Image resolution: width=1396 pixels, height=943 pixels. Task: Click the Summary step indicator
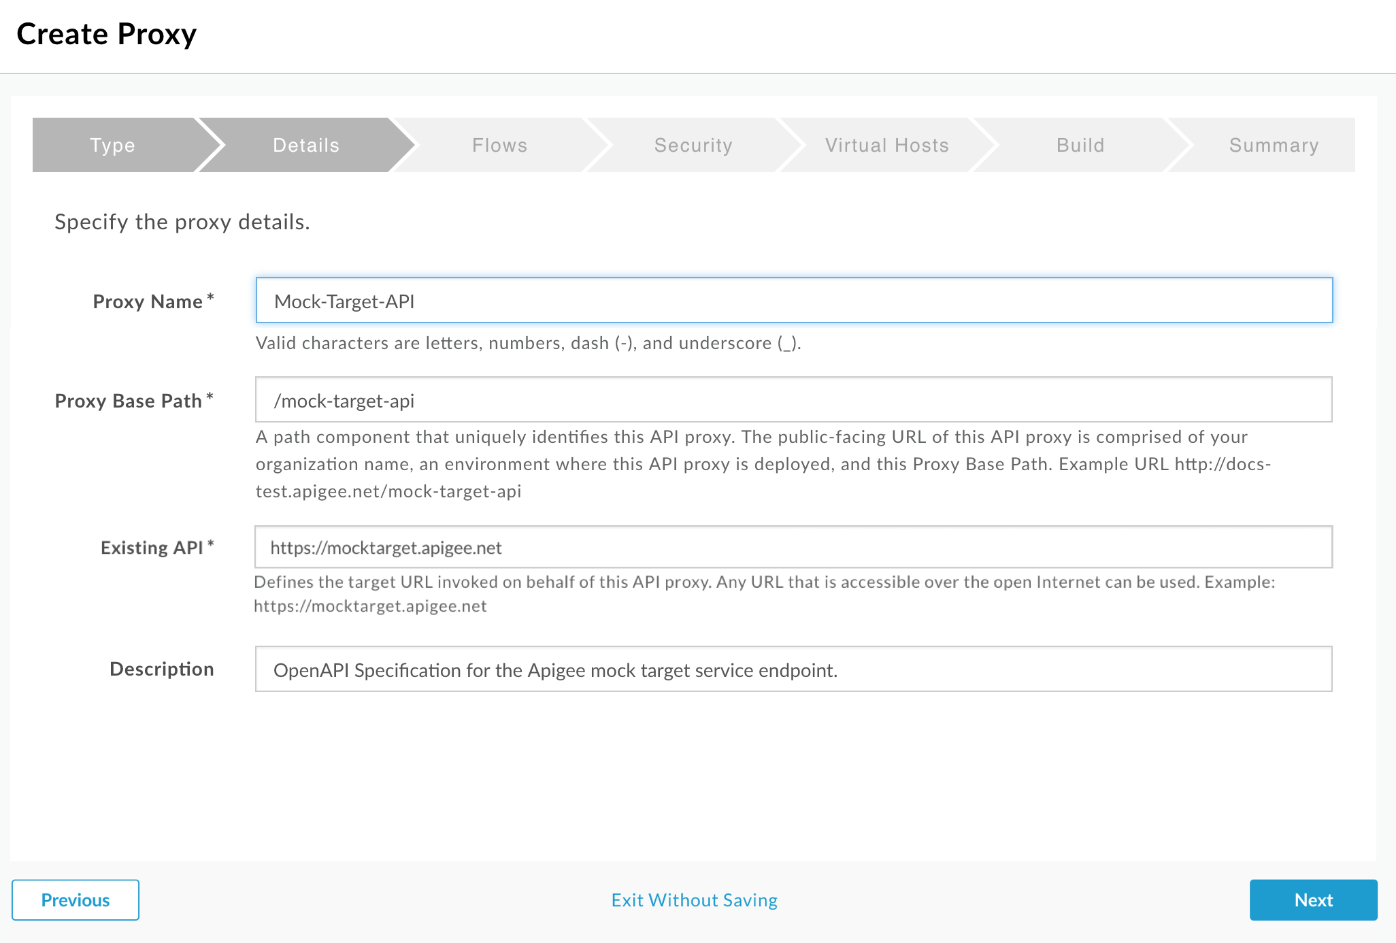(1272, 144)
